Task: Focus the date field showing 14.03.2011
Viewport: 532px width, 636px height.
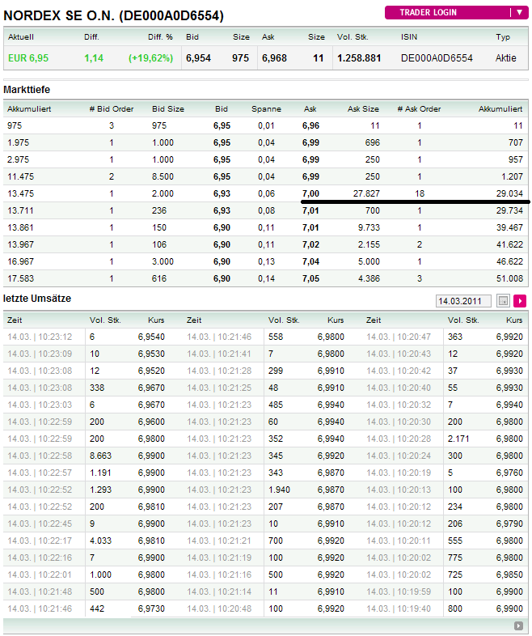Action: point(463,301)
